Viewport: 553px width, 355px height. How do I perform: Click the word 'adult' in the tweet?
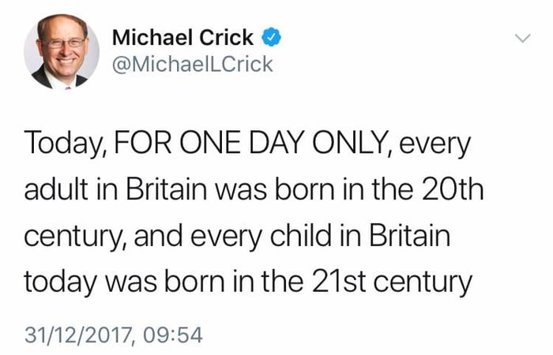pyautogui.click(x=56, y=189)
